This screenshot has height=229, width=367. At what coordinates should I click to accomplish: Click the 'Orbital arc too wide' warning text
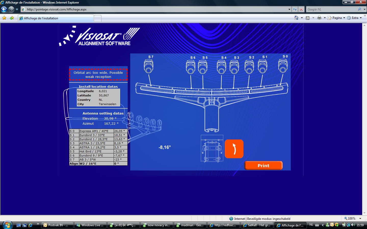coord(98,75)
